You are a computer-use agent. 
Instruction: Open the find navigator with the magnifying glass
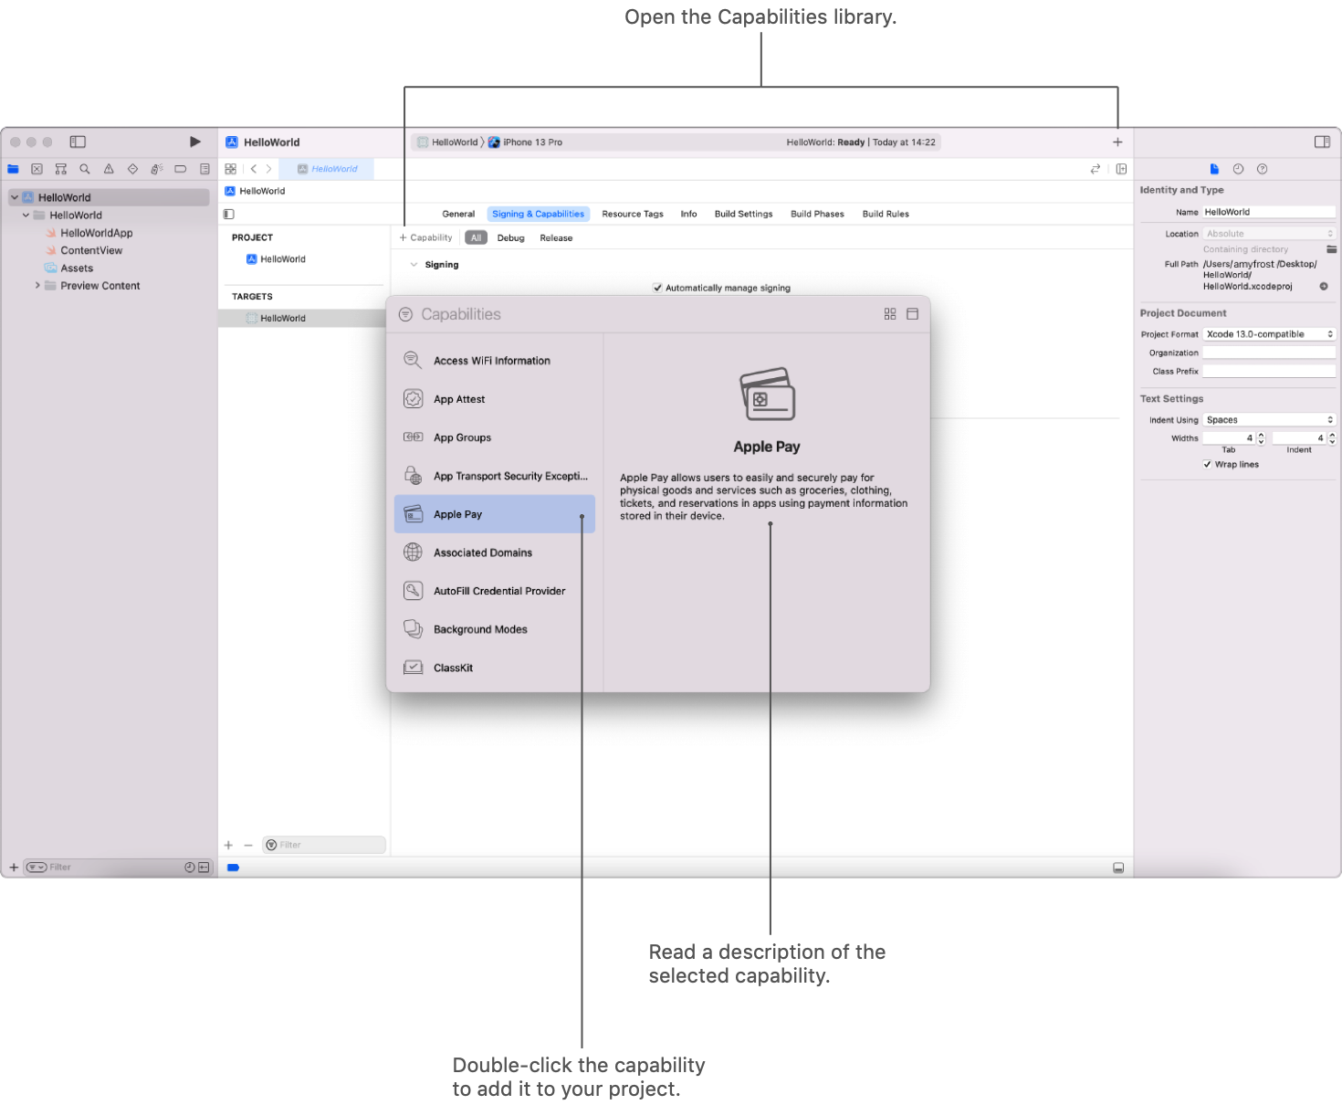click(x=85, y=169)
